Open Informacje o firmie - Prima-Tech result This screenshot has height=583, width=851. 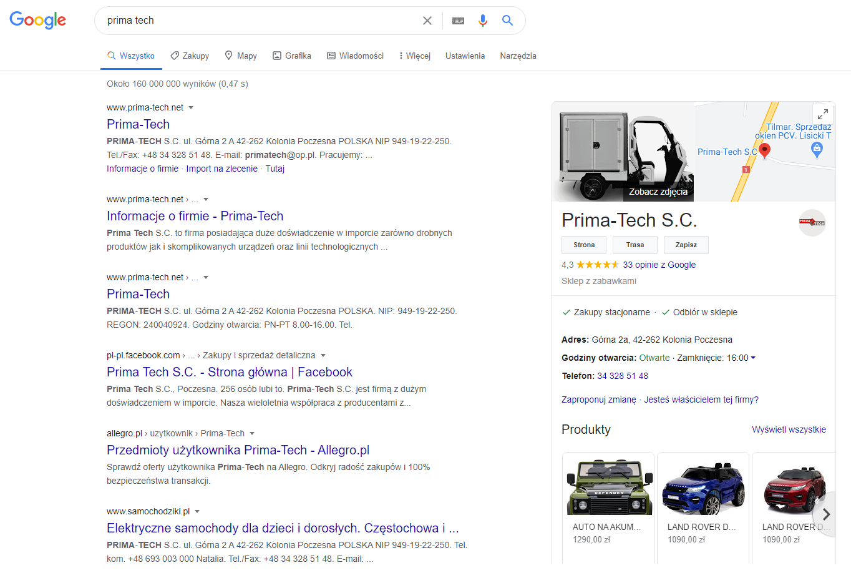click(x=195, y=216)
